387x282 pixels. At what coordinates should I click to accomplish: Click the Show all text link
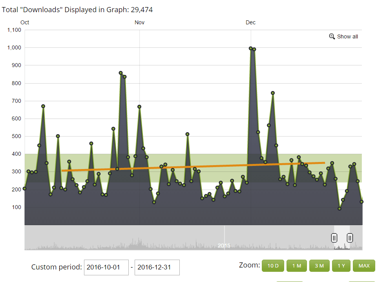tap(347, 36)
